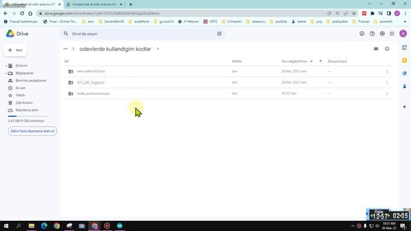The image size is (411, 231).
Task: Open the Timer - Online-Tim... bookmark
Action: point(60,21)
